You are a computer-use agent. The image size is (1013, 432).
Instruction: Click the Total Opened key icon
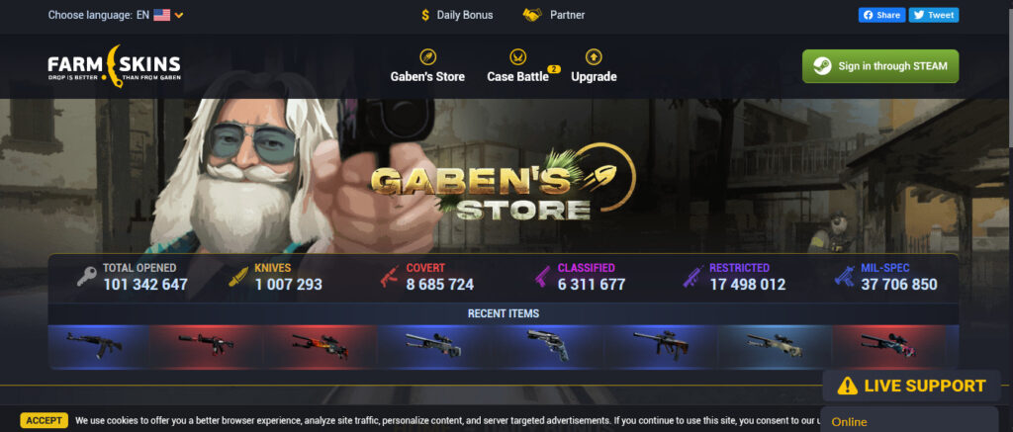(x=87, y=277)
